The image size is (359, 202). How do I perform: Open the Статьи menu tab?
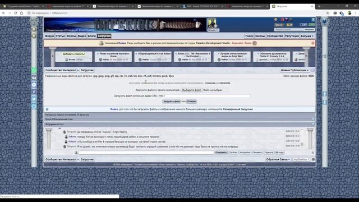coord(60,36)
